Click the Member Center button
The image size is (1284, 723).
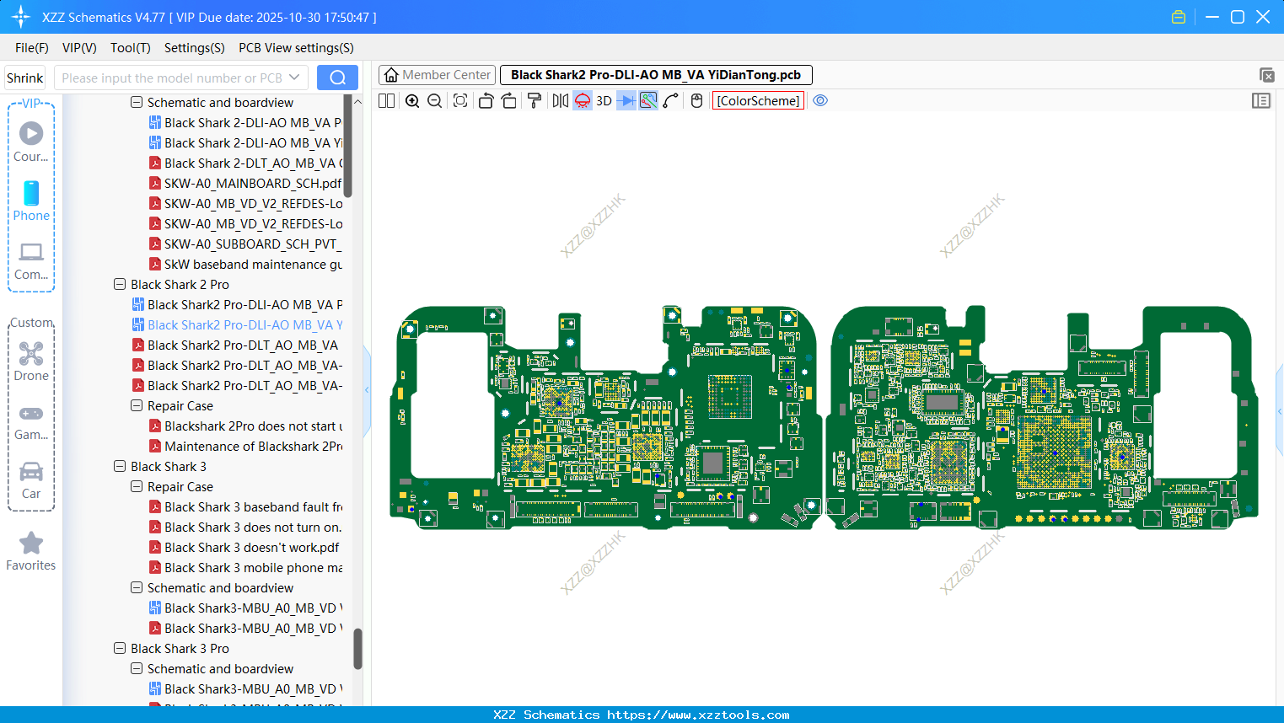(437, 75)
